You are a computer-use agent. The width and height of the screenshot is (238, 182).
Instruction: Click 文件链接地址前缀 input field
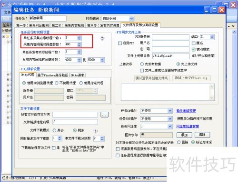pyautogui.click(x=75, y=122)
